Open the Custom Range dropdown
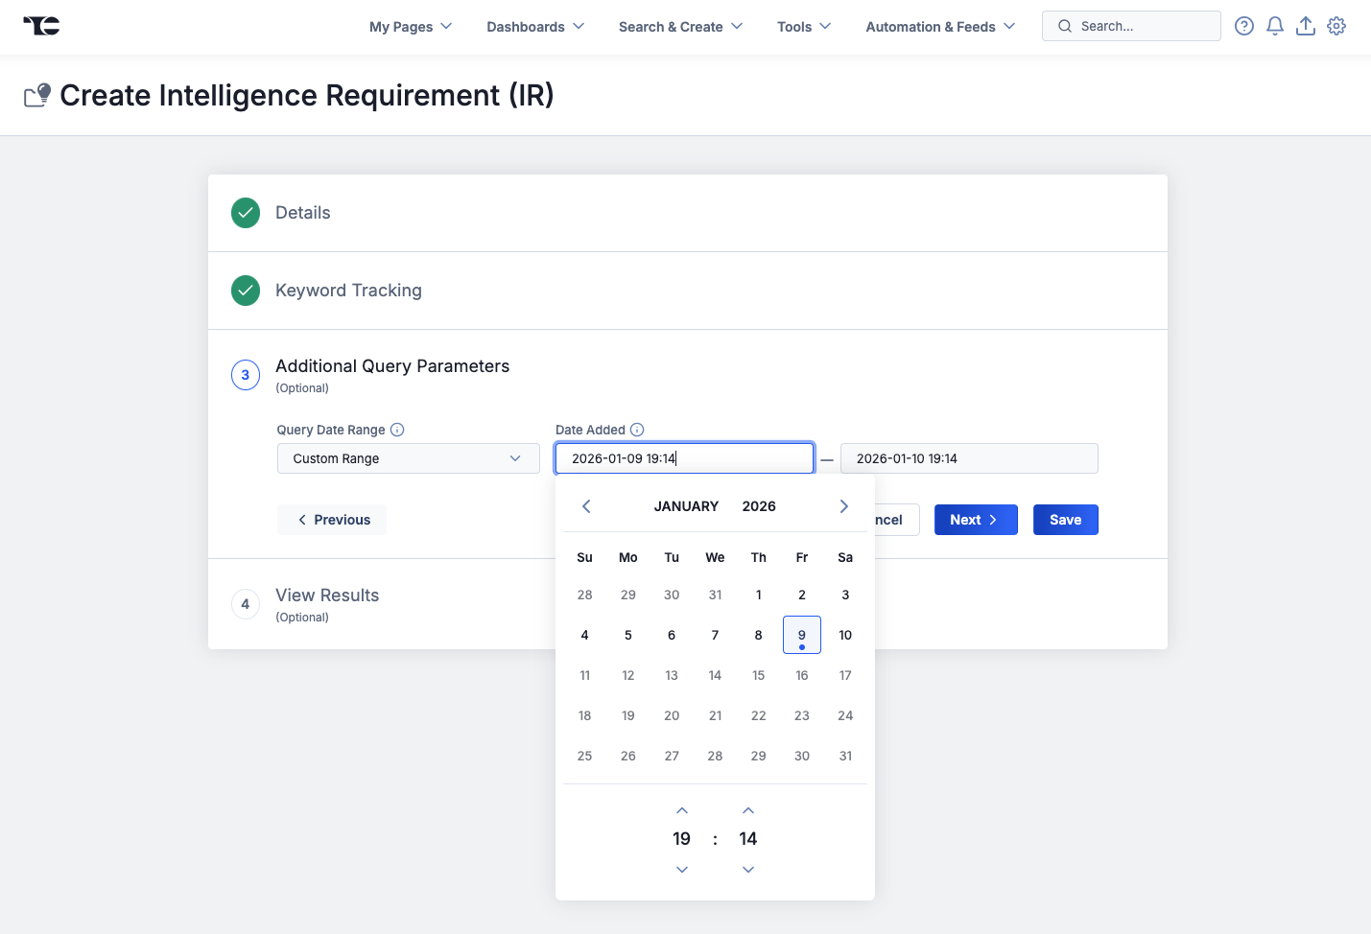Image resolution: width=1371 pixels, height=934 pixels. [407, 458]
